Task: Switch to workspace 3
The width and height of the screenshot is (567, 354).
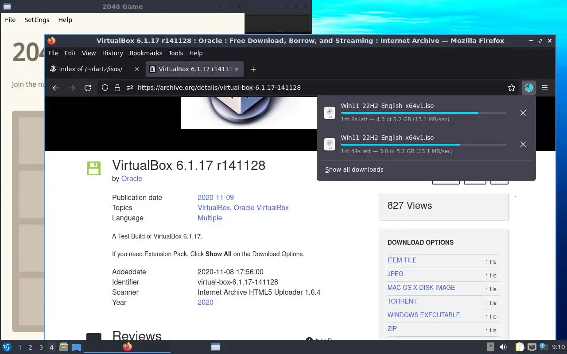Action: [x=41, y=347]
